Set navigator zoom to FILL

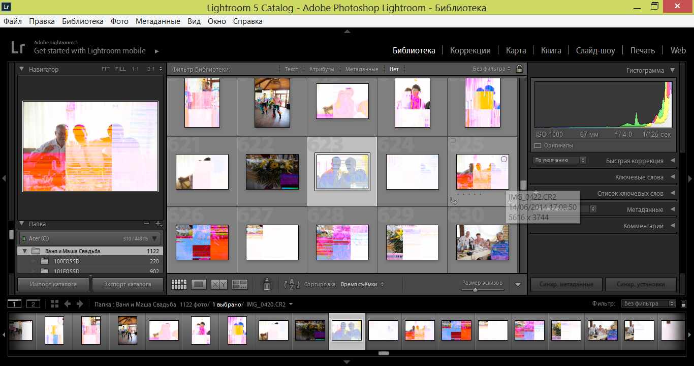(x=120, y=69)
